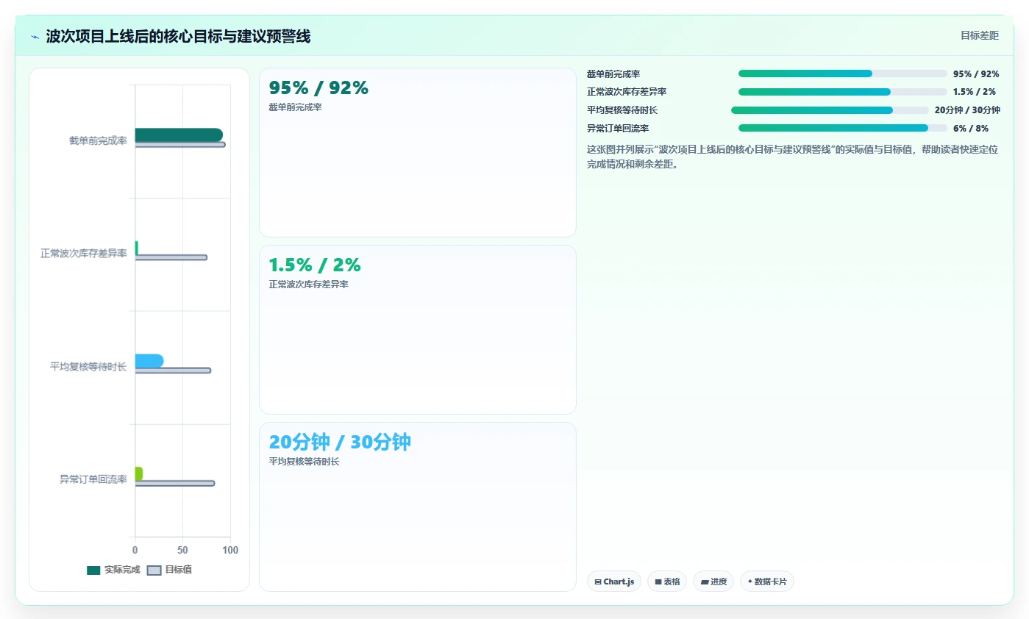Click chart axis label 异常订单回流率
This screenshot has width=1029, height=619.
[x=93, y=479]
